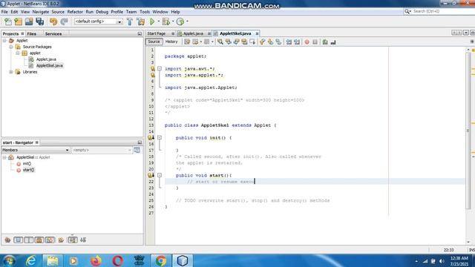The image size is (475, 267).
Task: Click the Stop Macro Recording icon
Action: point(315,42)
